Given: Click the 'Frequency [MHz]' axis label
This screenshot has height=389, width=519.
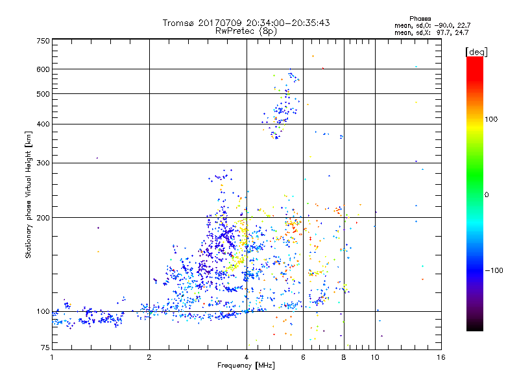Looking at the screenshot, I should (x=246, y=366).
